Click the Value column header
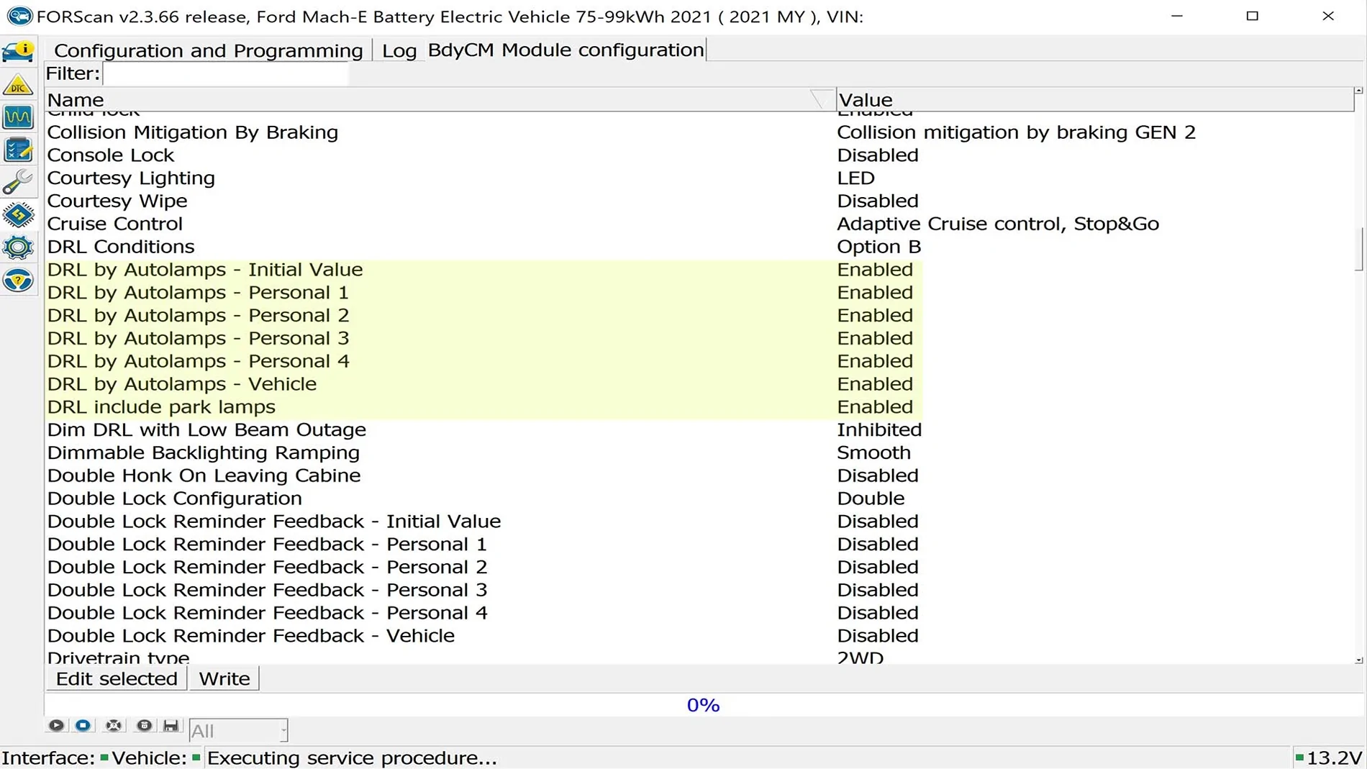This screenshot has width=1367, height=769. (x=1094, y=99)
